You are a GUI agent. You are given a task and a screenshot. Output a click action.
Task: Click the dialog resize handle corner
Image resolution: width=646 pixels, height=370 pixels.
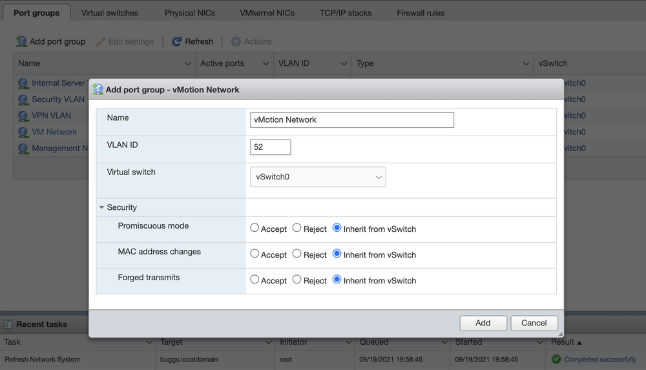coord(560,334)
